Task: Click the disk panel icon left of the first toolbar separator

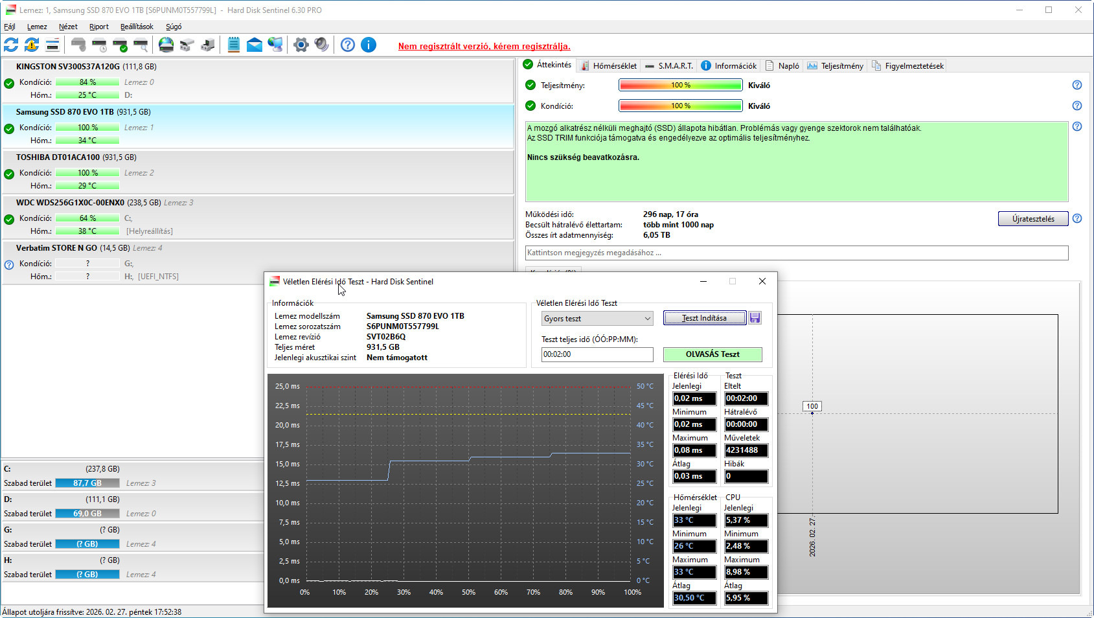Action: [x=52, y=45]
